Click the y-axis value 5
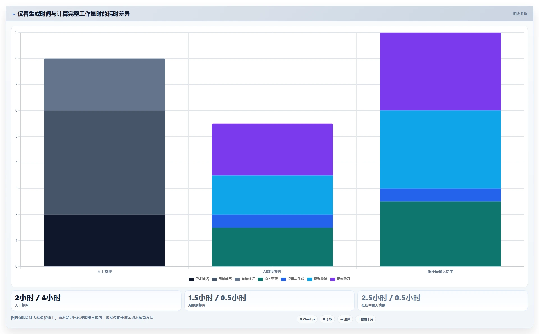Image resolution: width=539 pixels, height=334 pixels. (16, 136)
